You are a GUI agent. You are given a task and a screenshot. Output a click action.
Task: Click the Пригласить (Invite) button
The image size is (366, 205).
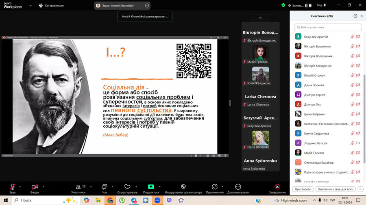pos(303,189)
